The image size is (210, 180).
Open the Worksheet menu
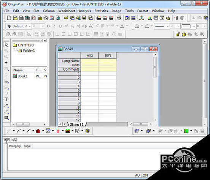tap(67, 11)
